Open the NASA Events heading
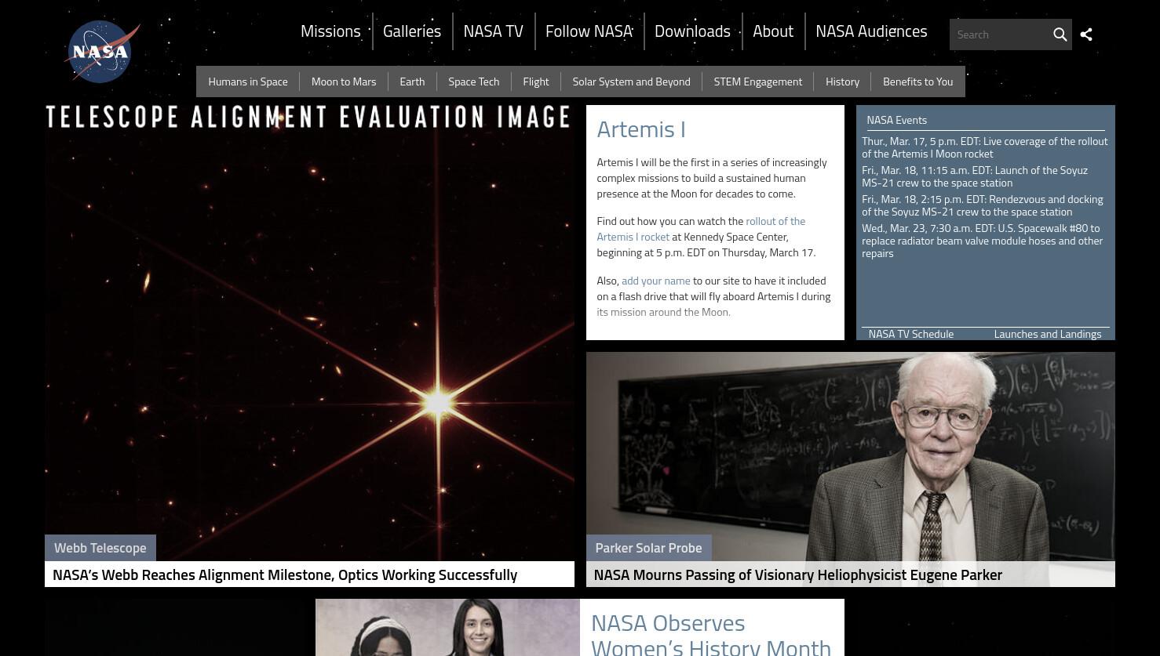 [897, 120]
